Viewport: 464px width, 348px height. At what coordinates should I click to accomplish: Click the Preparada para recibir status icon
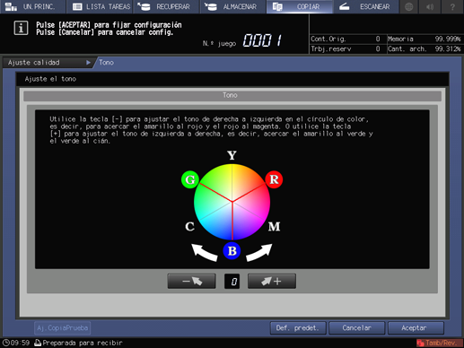38,343
